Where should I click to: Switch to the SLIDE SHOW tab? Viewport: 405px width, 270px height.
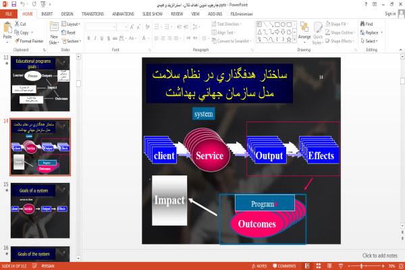pos(153,14)
